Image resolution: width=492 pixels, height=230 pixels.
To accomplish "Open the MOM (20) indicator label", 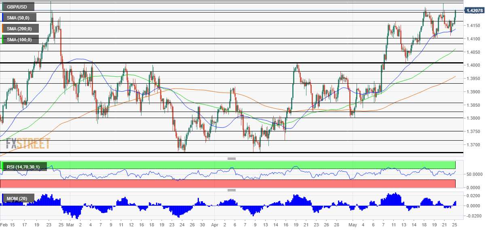I will click(19, 198).
